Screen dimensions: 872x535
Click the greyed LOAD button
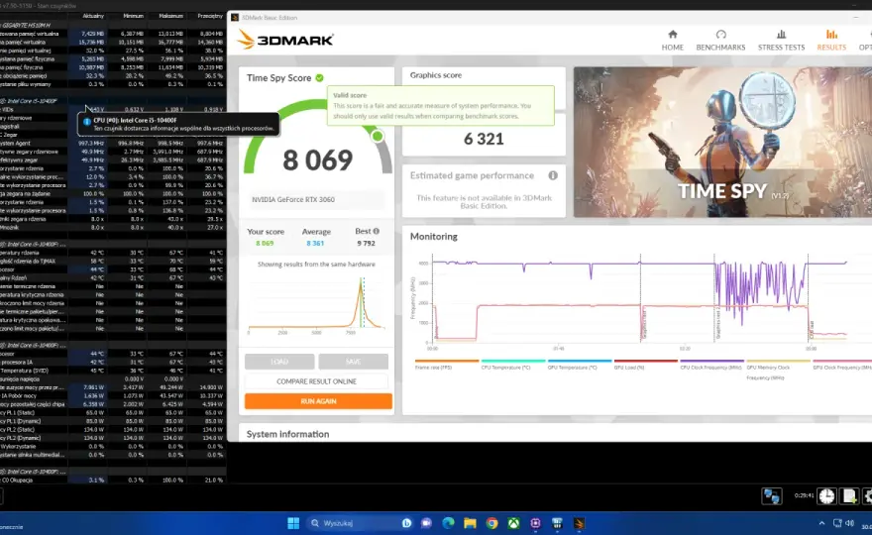(279, 362)
